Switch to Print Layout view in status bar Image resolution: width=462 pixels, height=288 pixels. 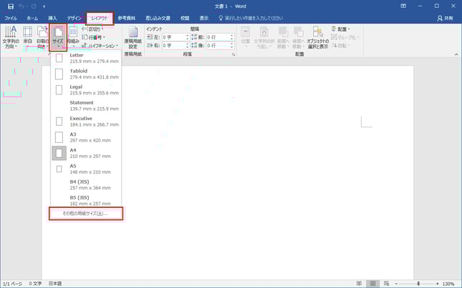372,284
